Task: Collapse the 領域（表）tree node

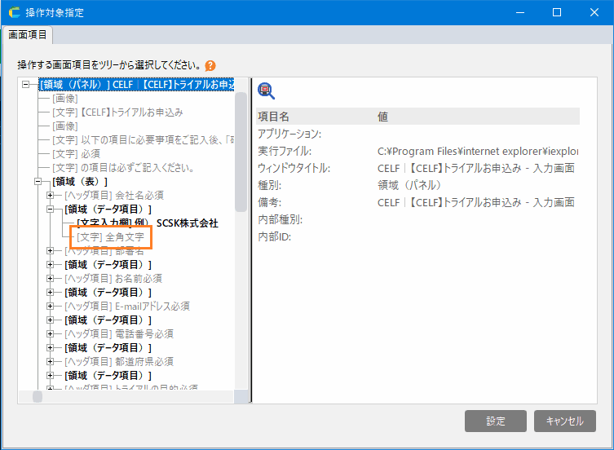Action: click(38, 181)
